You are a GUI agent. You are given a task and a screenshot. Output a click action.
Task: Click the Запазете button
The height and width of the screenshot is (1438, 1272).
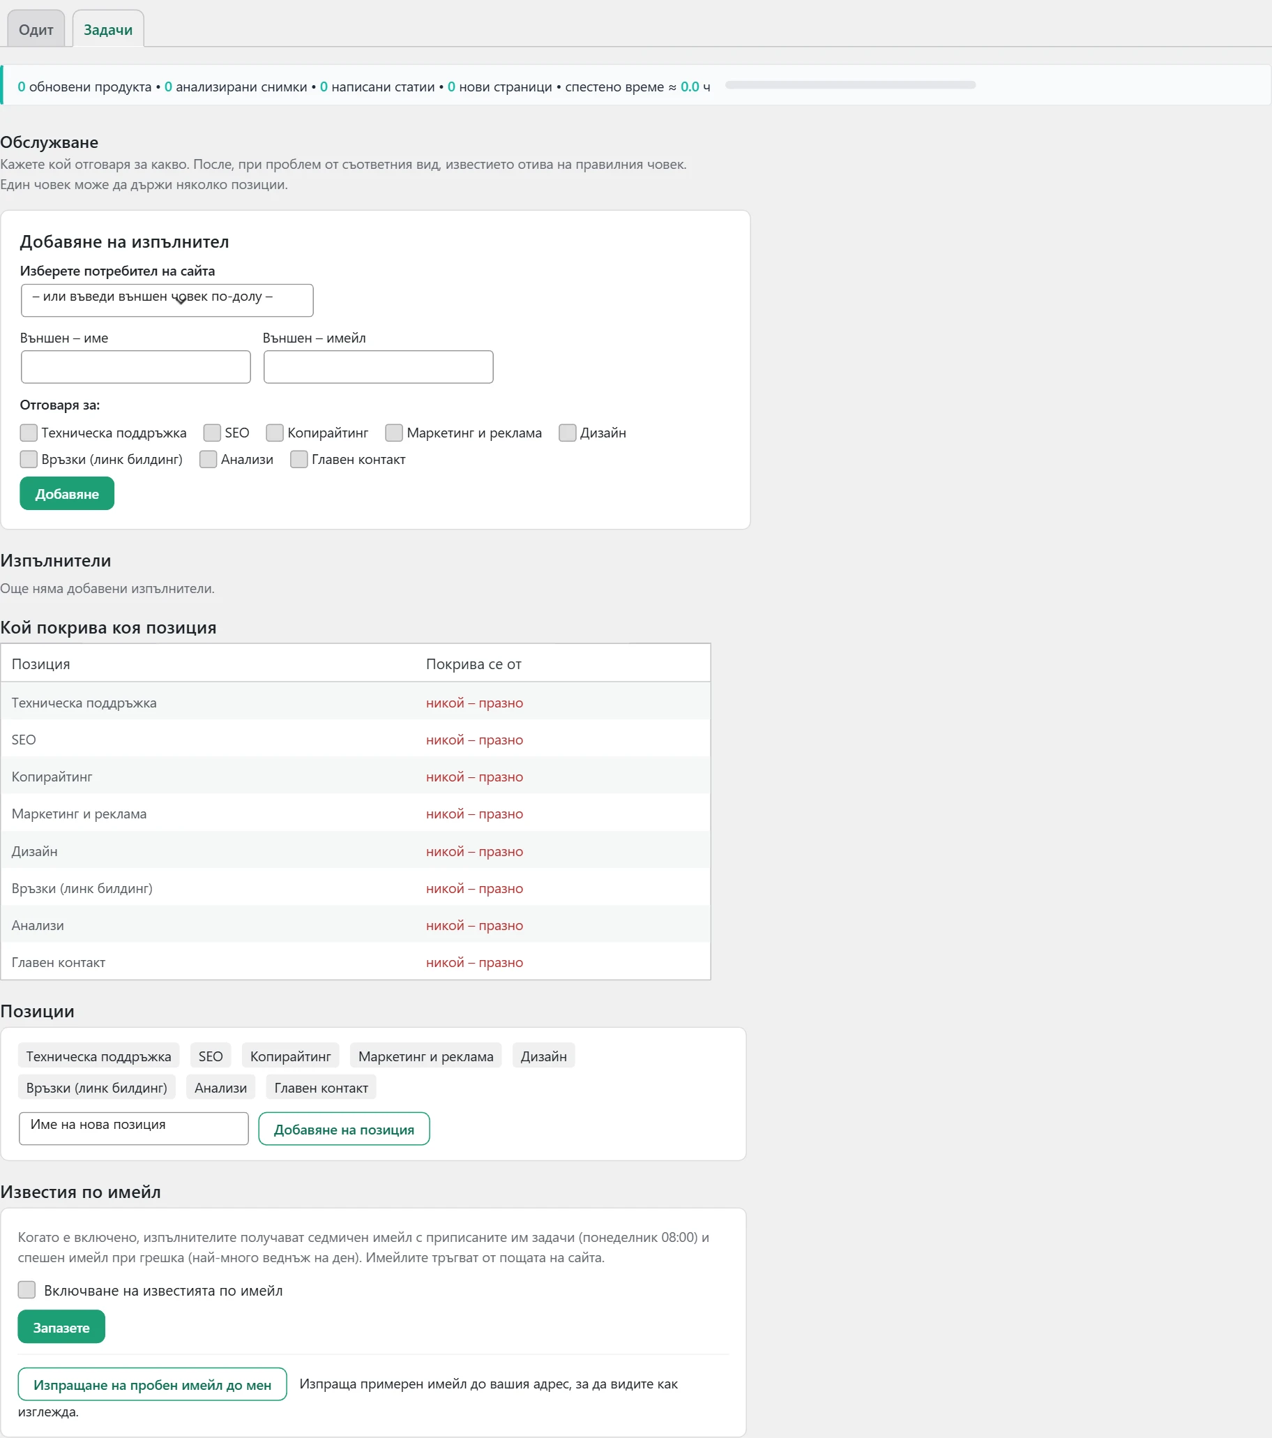pyautogui.click(x=61, y=1327)
